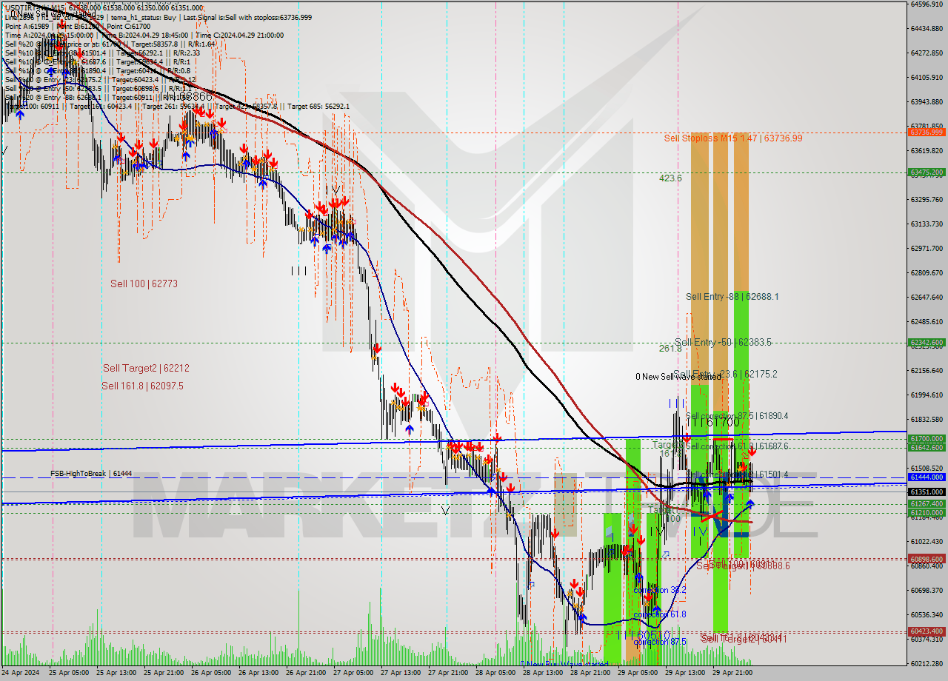
Task: Click the '29 Apr 13:00' time axis label
Action: pos(685,673)
